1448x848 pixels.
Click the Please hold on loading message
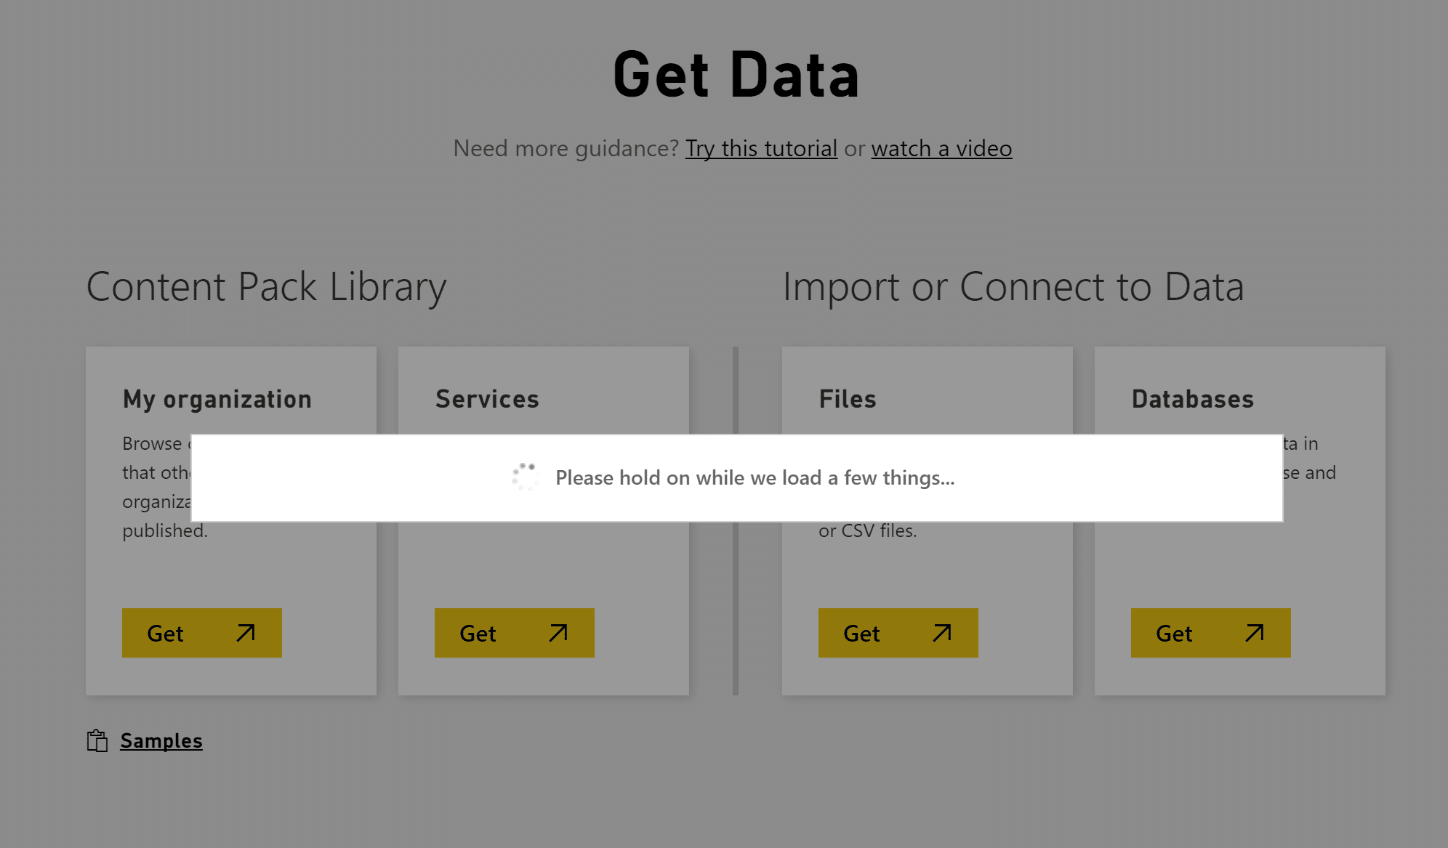tap(755, 477)
